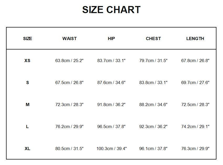Pick the L size row label
Viewport: 223px width, 165px height.
click(x=28, y=126)
